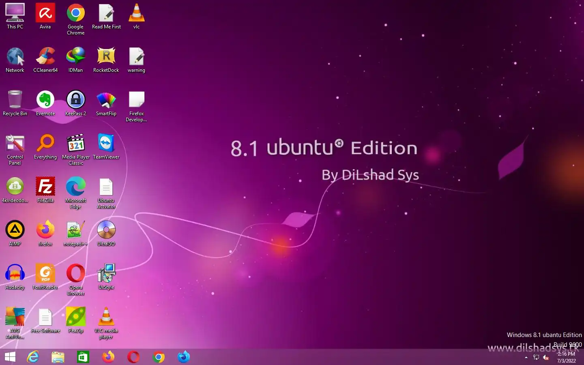
Task: Select the vlc cone desktop icon
Action: point(137,17)
